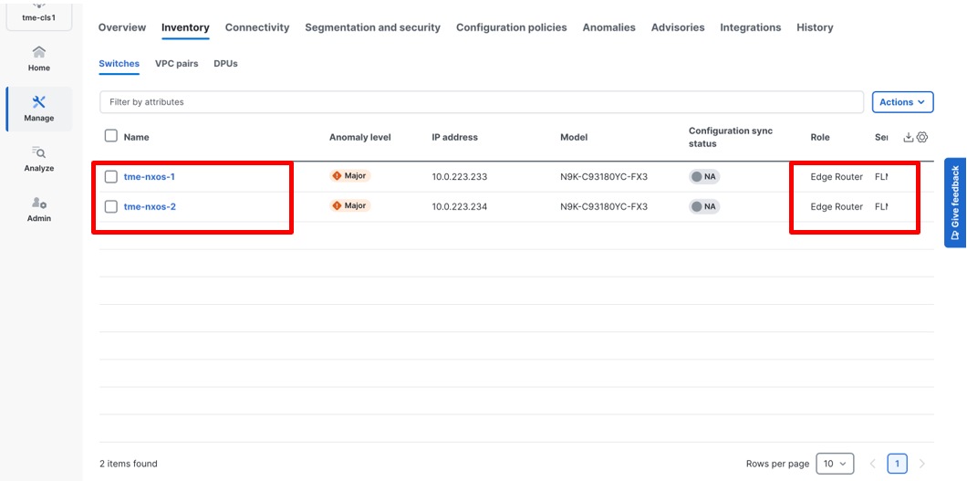The height and width of the screenshot is (481, 967).
Task: Open table column settings gear
Action: (x=922, y=138)
